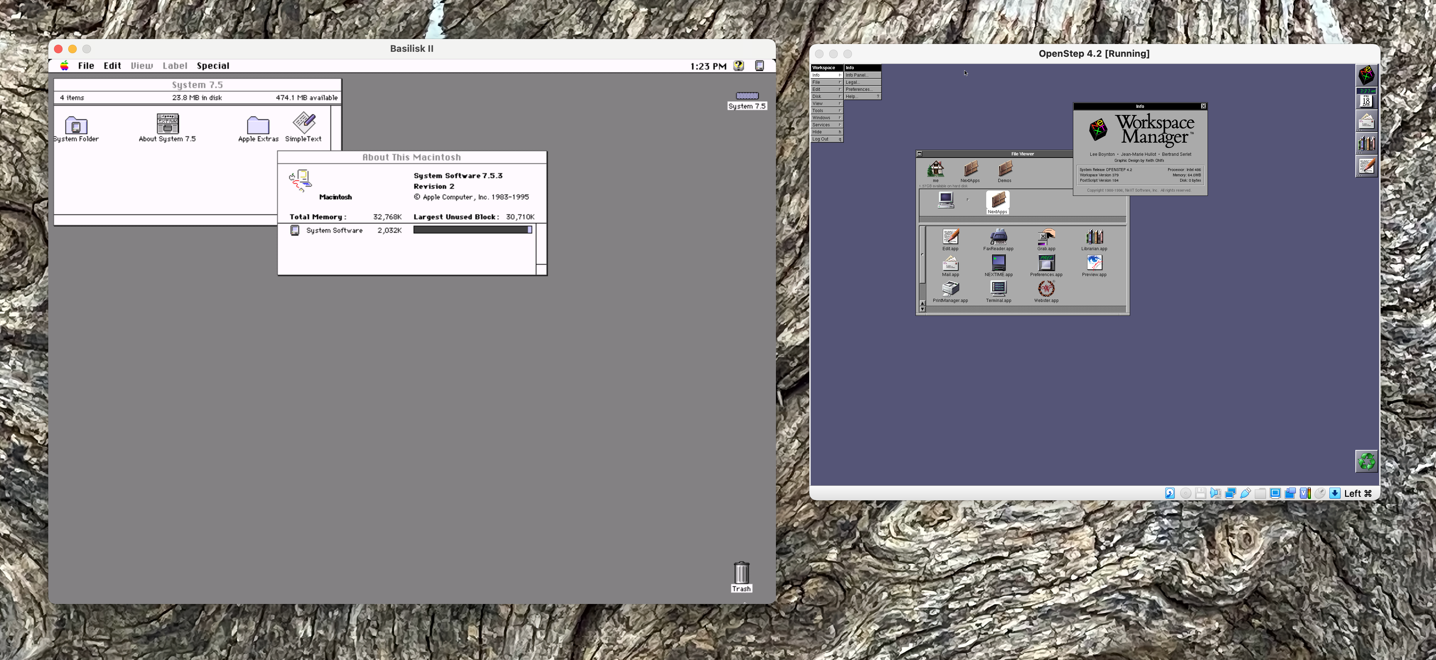The width and height of the screenshot is (1436, 660).
Task: Click the VirtualBox hard disk activity indicator
Action: pyautogui.click(x=1170, y=494)
